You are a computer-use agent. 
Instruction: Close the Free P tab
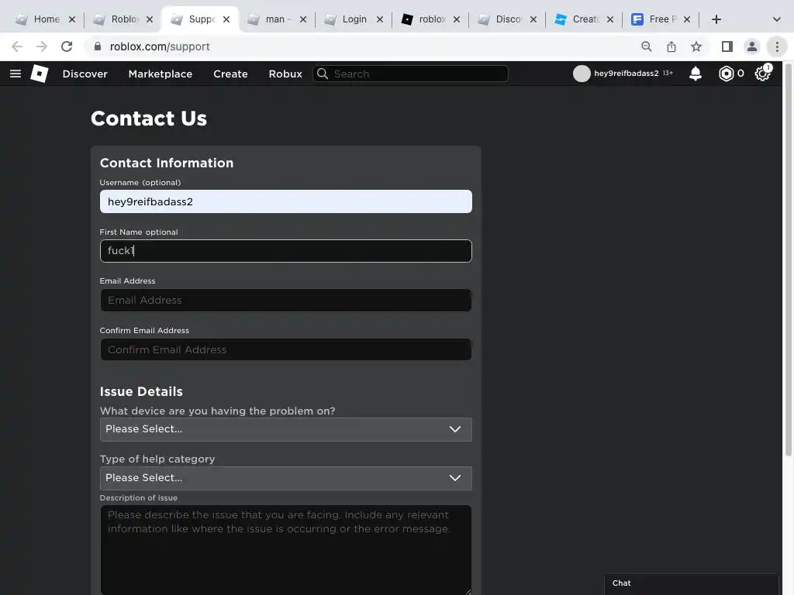687,19
